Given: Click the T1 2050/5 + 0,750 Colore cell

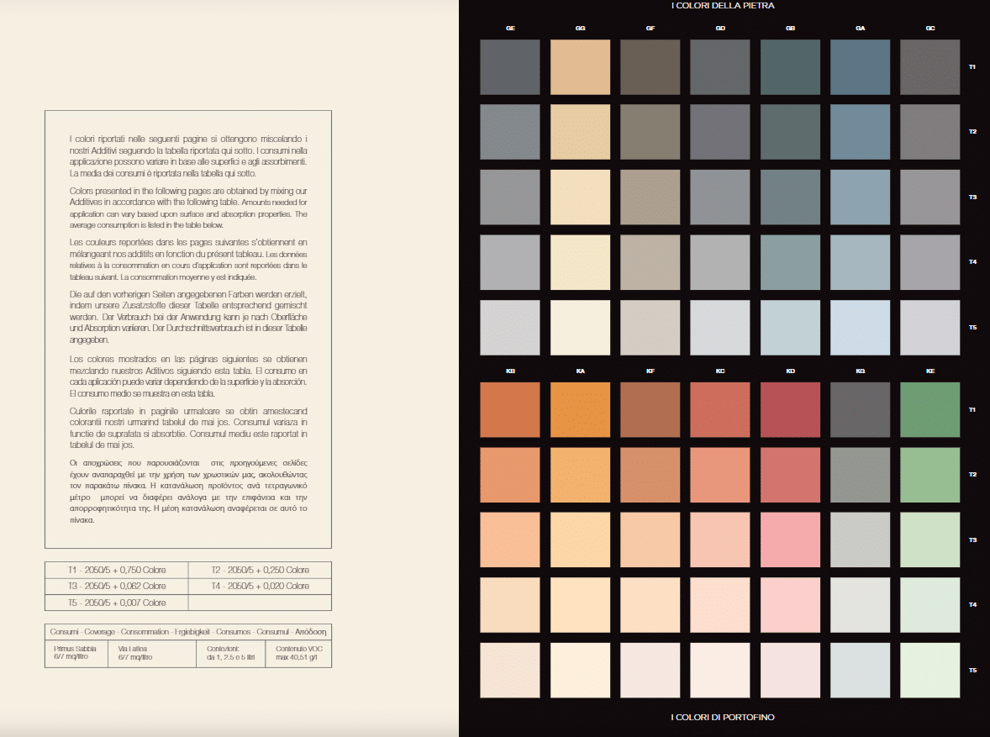Looking at the screenshot, I should click(x=117, y=570).
